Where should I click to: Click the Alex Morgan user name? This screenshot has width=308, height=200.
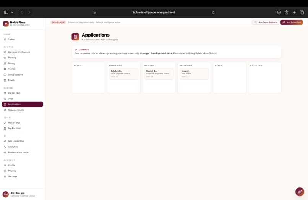[18, 193]
